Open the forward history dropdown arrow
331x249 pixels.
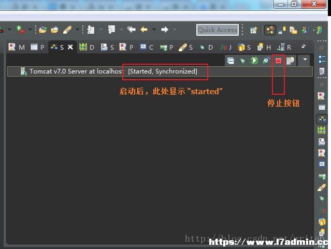pos(175,30)
